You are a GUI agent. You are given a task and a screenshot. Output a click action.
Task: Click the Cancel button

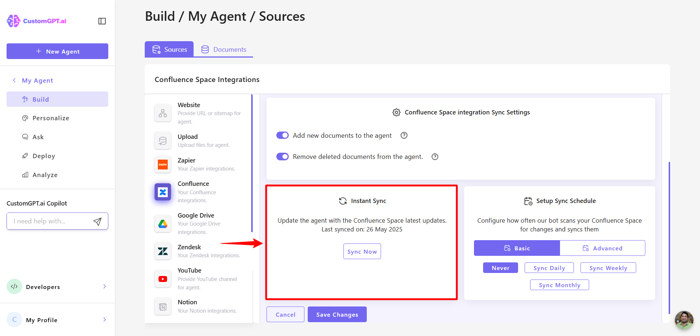pyautogui.click(x=285, y=314)
